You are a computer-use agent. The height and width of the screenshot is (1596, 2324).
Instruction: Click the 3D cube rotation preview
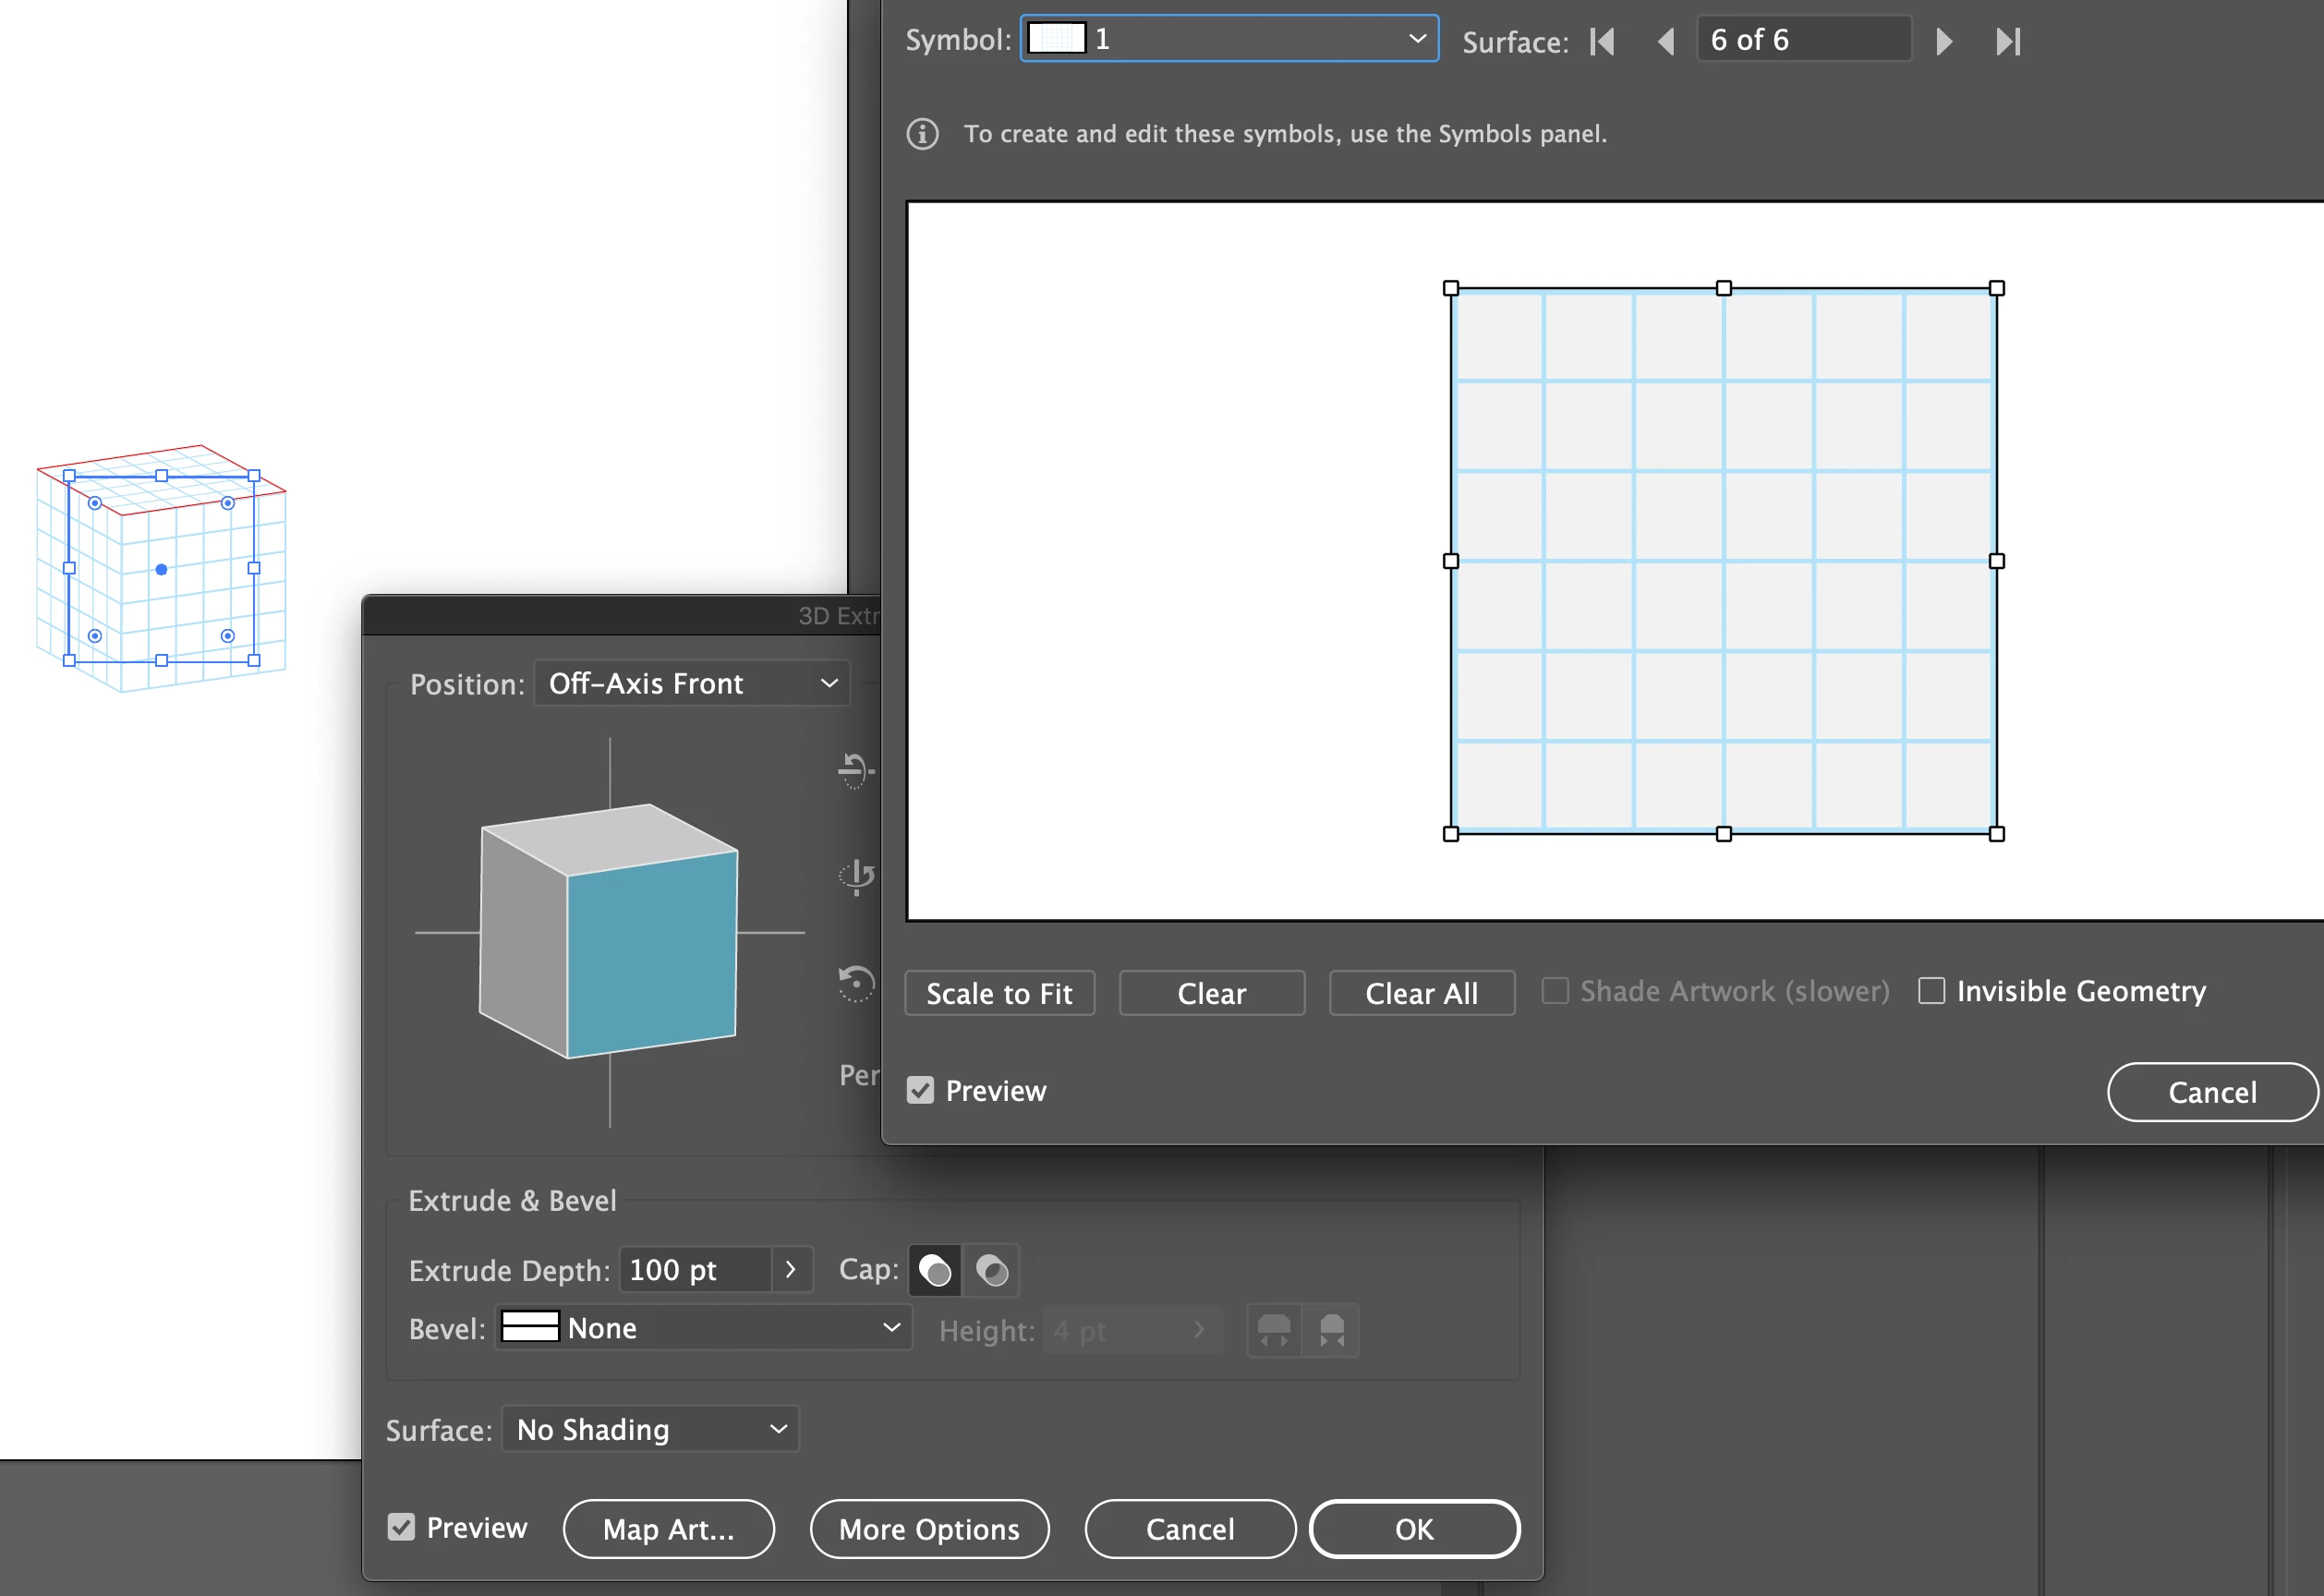pos(608,931)
